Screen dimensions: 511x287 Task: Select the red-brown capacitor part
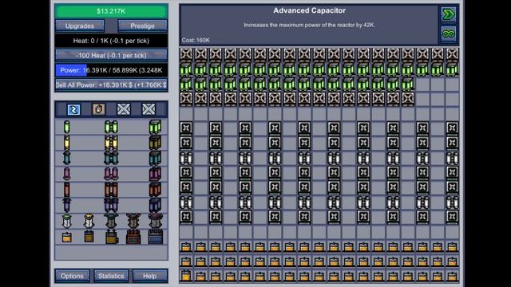tap(133, 237)
